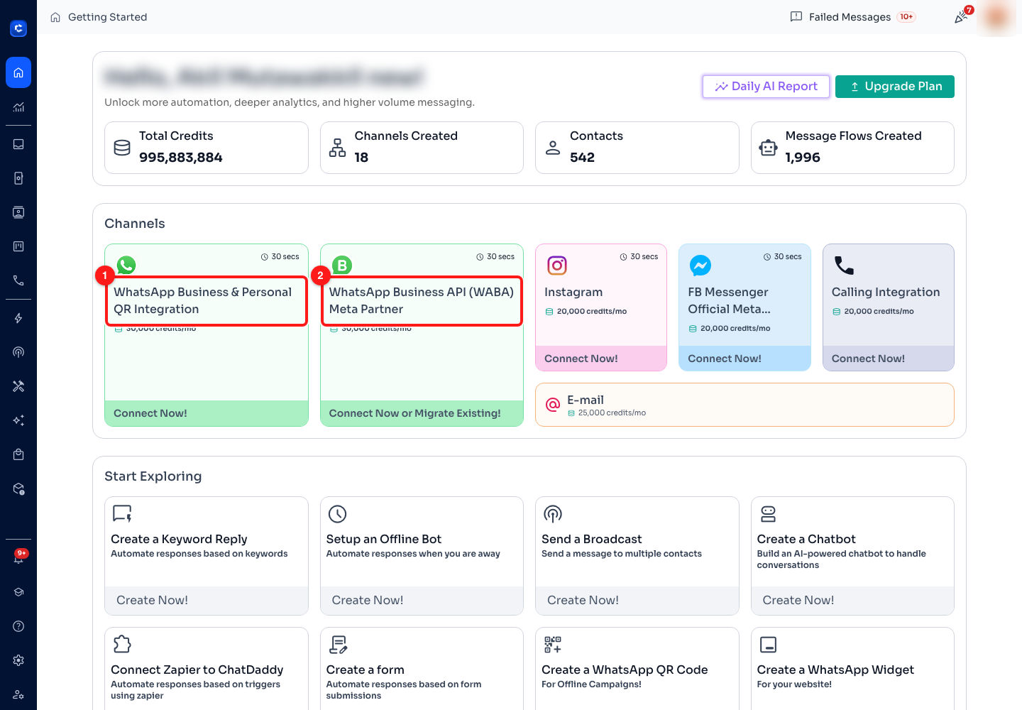The height and width of the screenshot is (710, 1022).
Task: Click the WhatsApp Business API green B icon
Action: (342, 265)
